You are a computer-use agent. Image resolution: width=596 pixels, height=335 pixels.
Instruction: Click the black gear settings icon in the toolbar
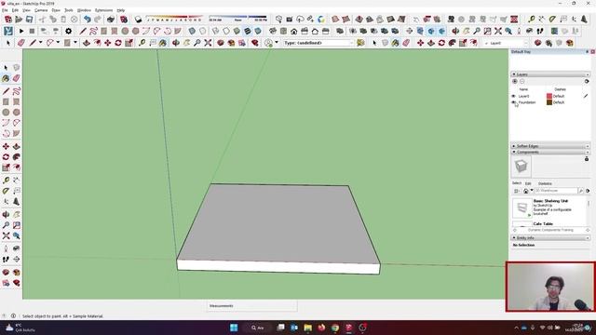[68, 31]
